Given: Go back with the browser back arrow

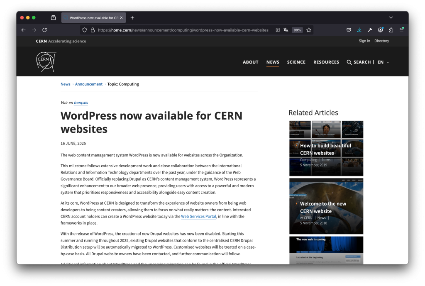Looking at the screenshot, I should pos(24,30).
